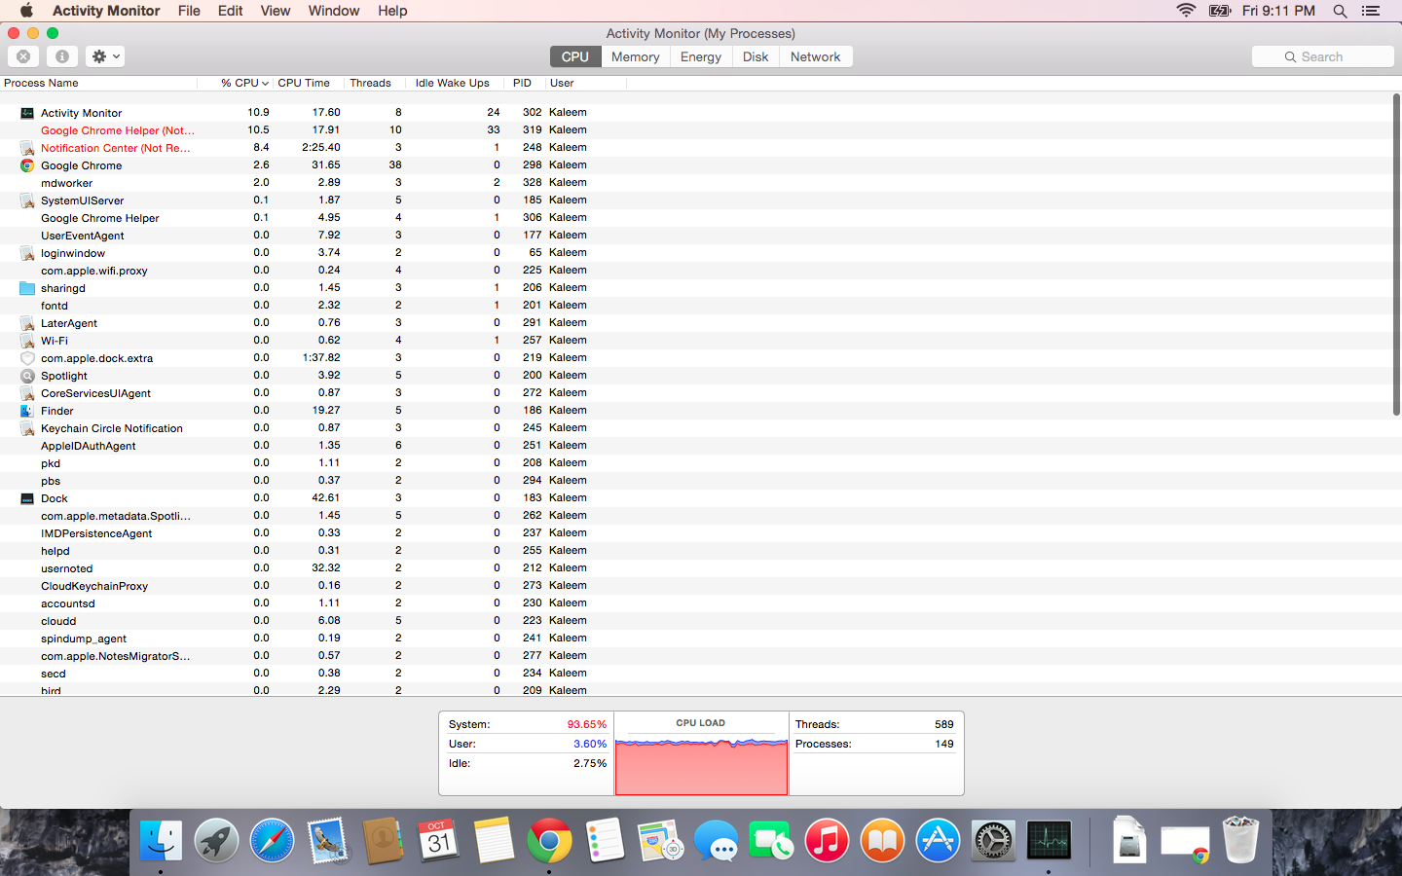This screenshot has width=1402, height=876.
Task: Open FaceTime from the Dock
Action: click(771, 840)
